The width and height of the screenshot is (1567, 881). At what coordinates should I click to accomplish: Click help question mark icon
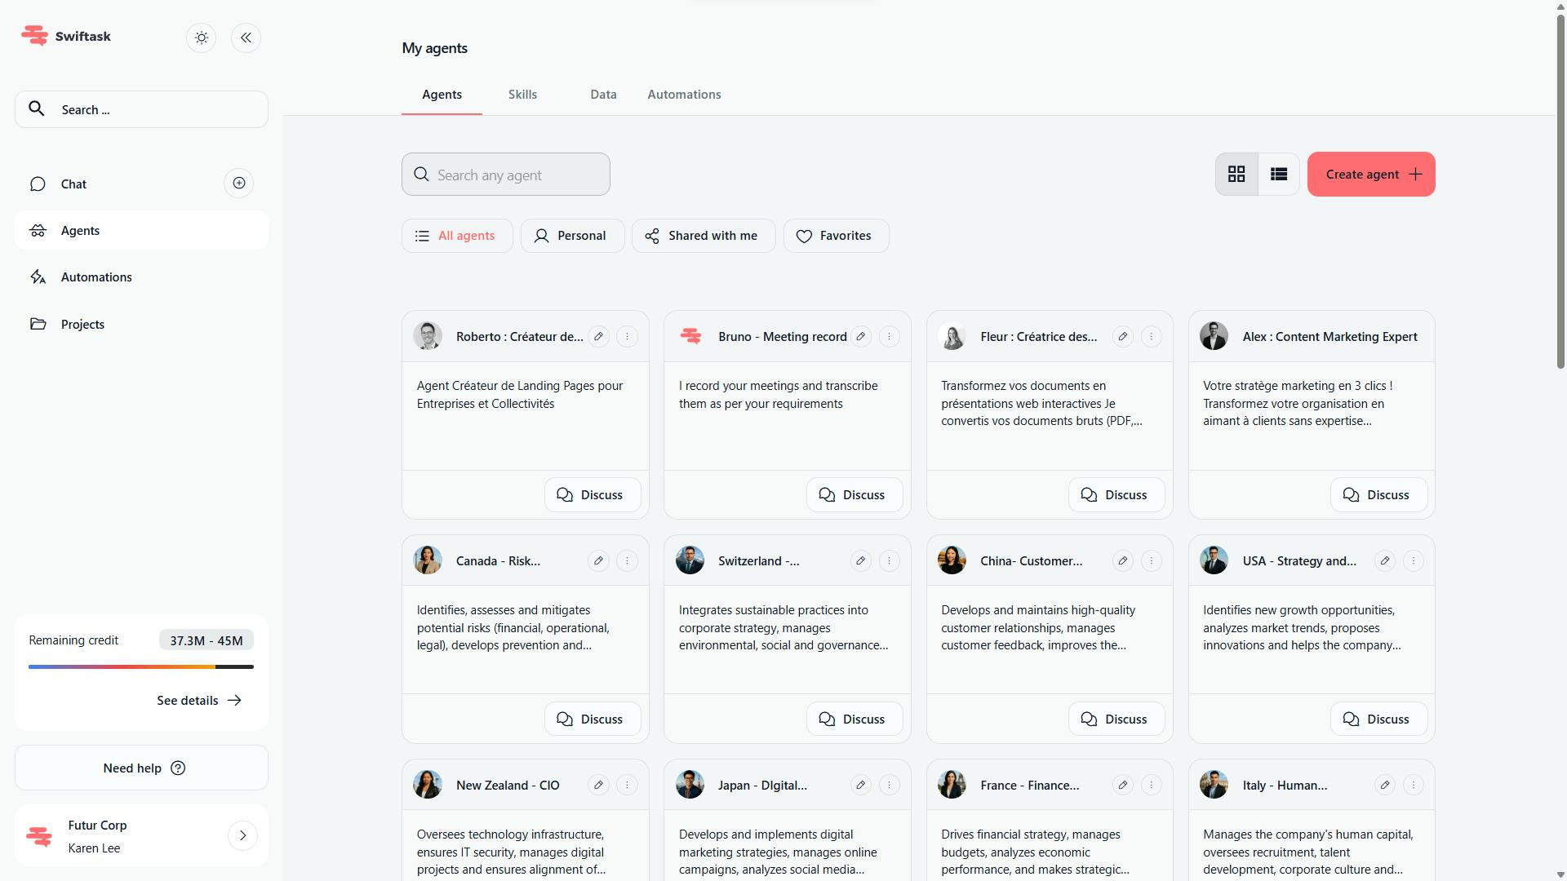pyautogui.click(x=178, y=768)
